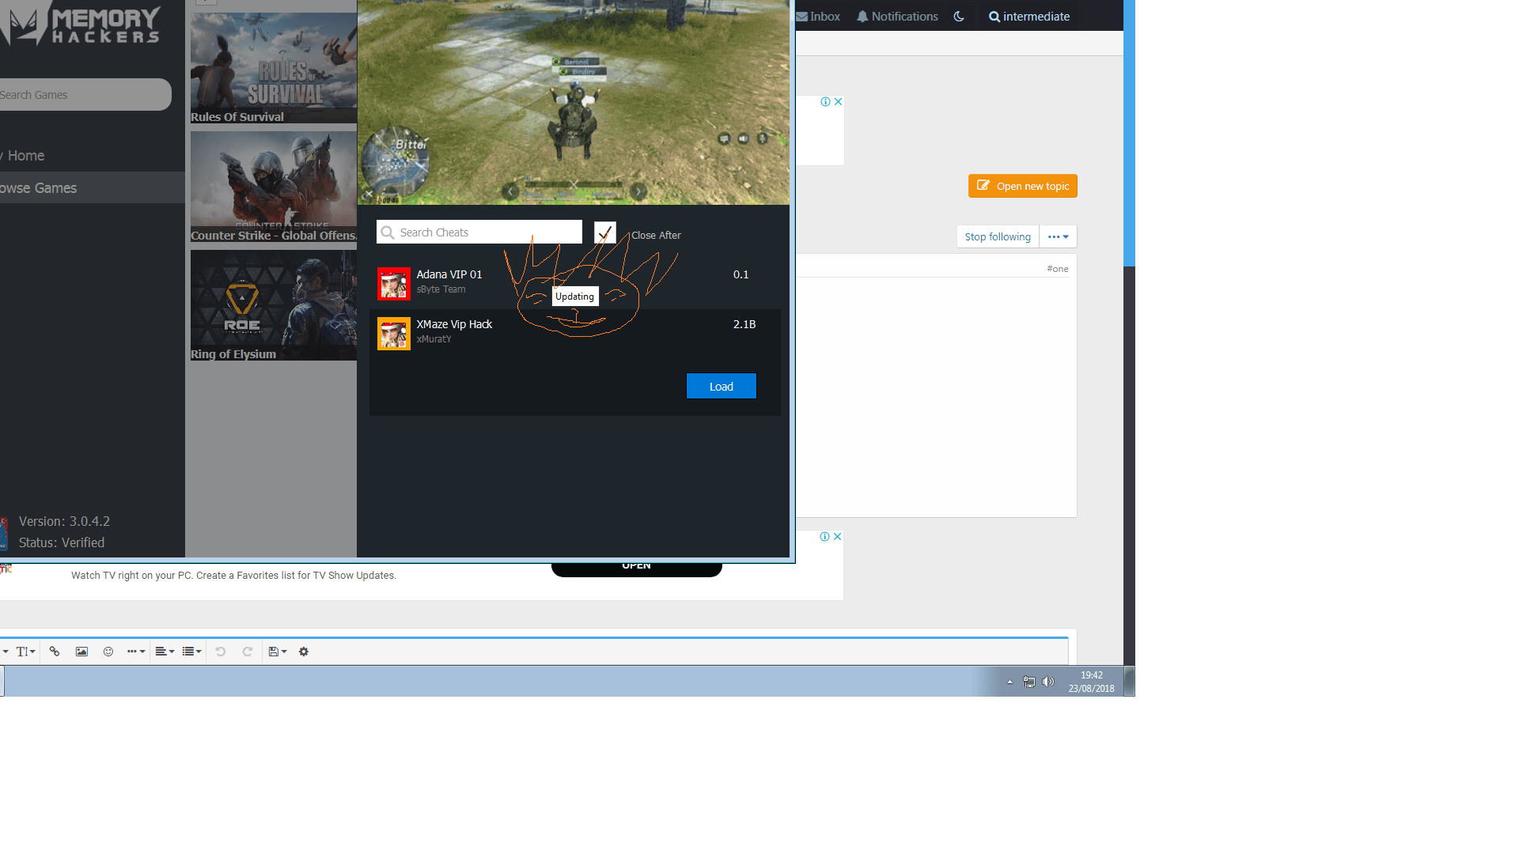Viewport: 1519px width, 854px height.
Task: Click the Search Games field
Action: pyautogui.click(x=85, y=95)
